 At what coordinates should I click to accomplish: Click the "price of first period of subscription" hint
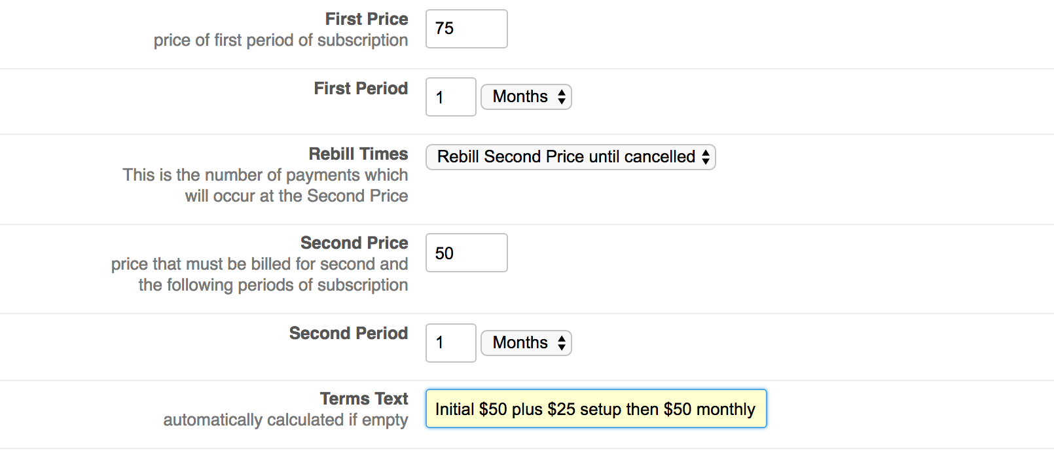click(x=280, y=40)
